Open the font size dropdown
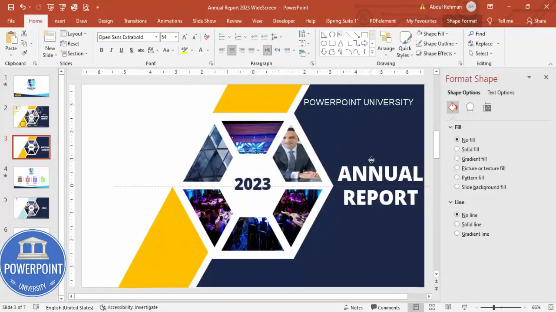556x312 pixels. coord(175,37)
